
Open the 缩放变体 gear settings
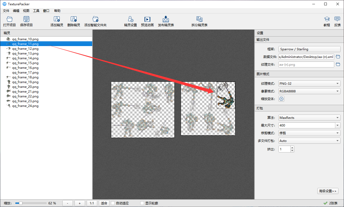point(282,99)
